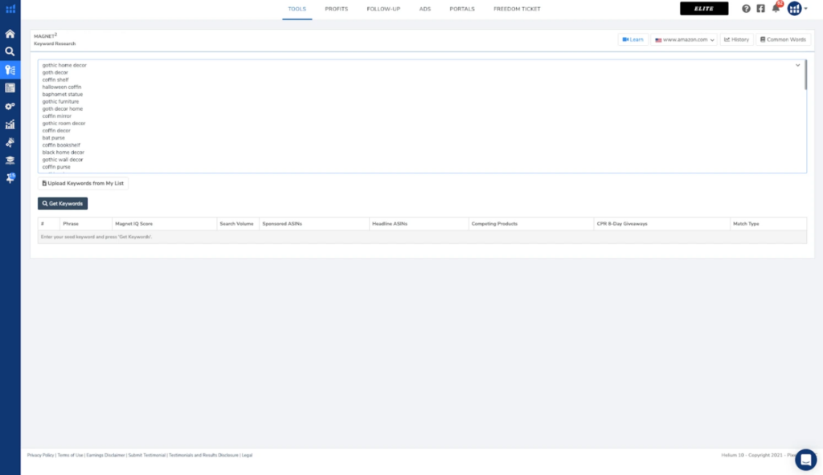Click the keyword textarea scrollbar
This screenshot has width=823, height=475.
point(805,75)
